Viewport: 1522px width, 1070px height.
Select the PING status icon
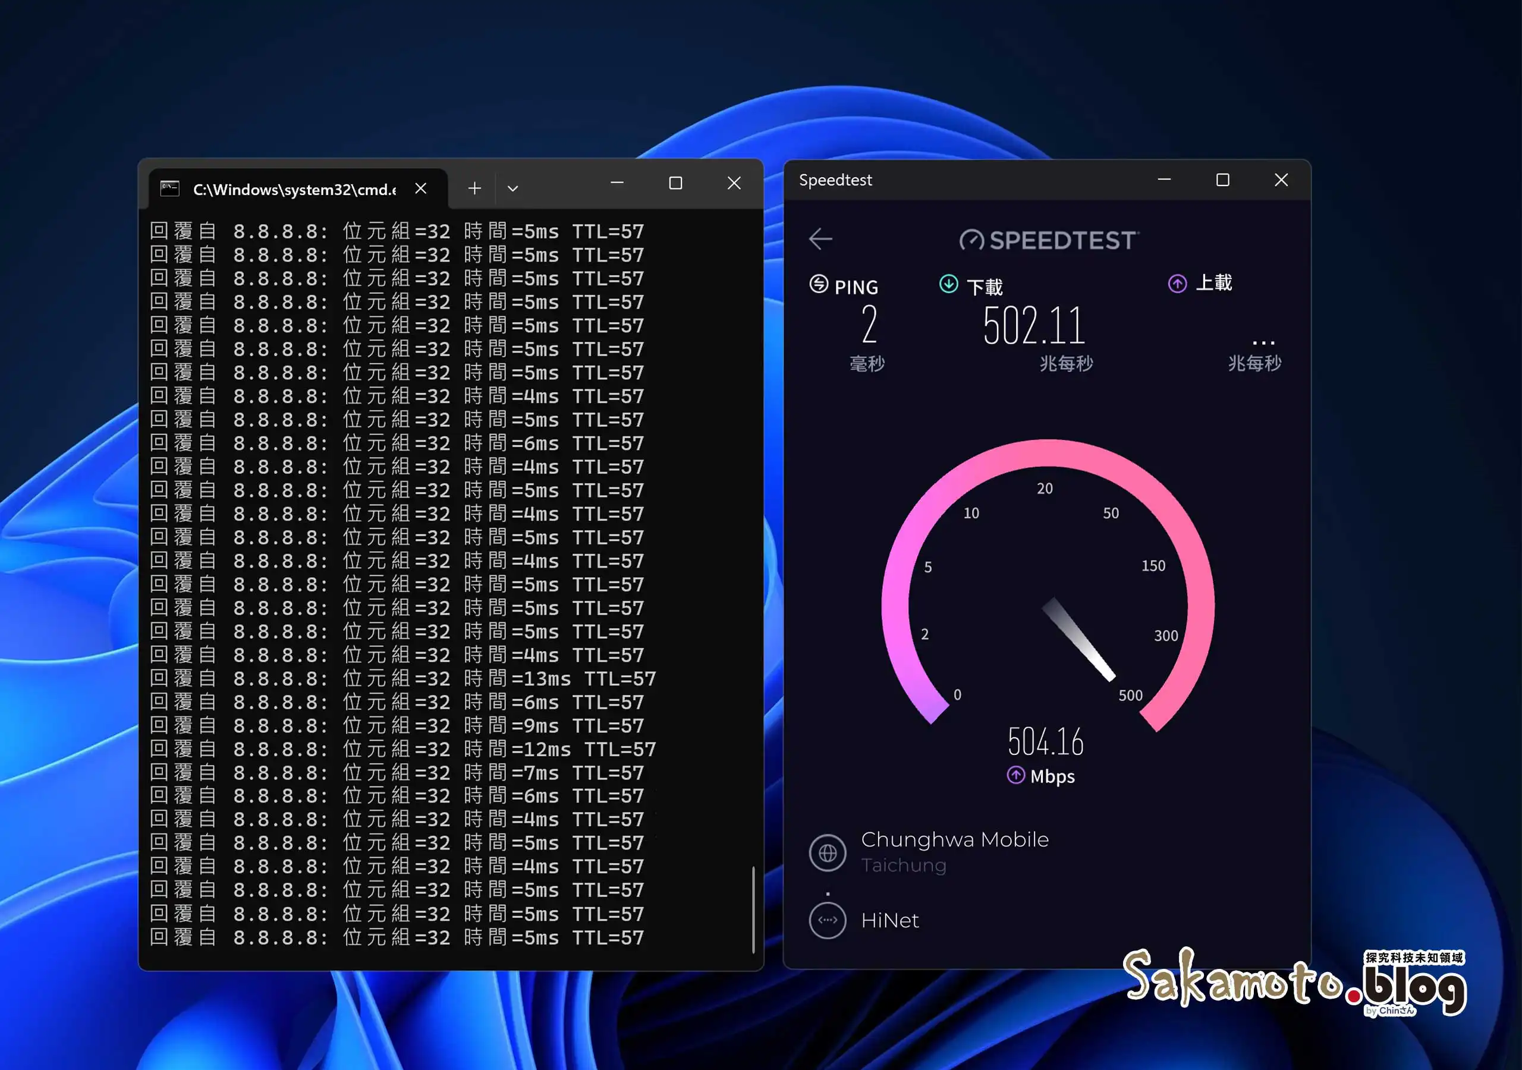coord(819,285)
